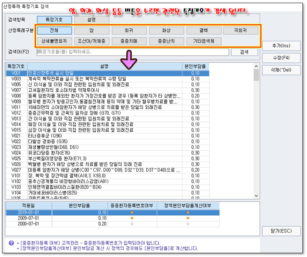
Task: Click the 수정(F4) edit button
Action: tap(281, 58)
